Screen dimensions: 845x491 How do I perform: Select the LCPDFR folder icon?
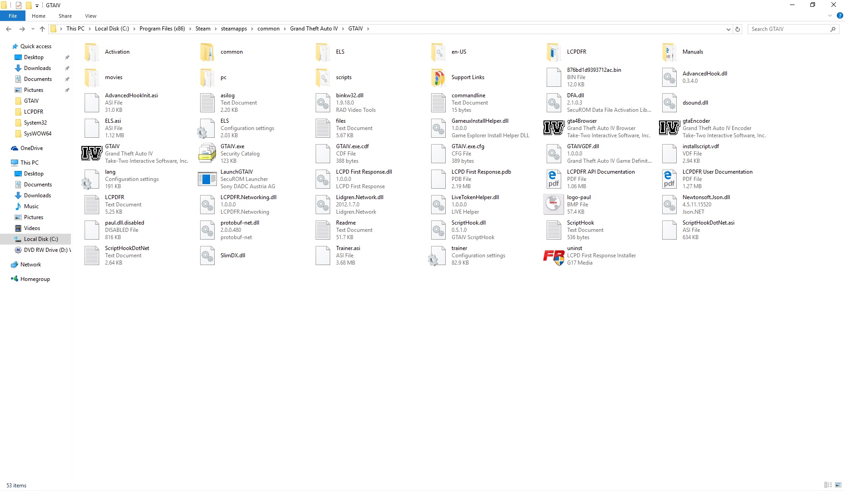pos(554,52)
